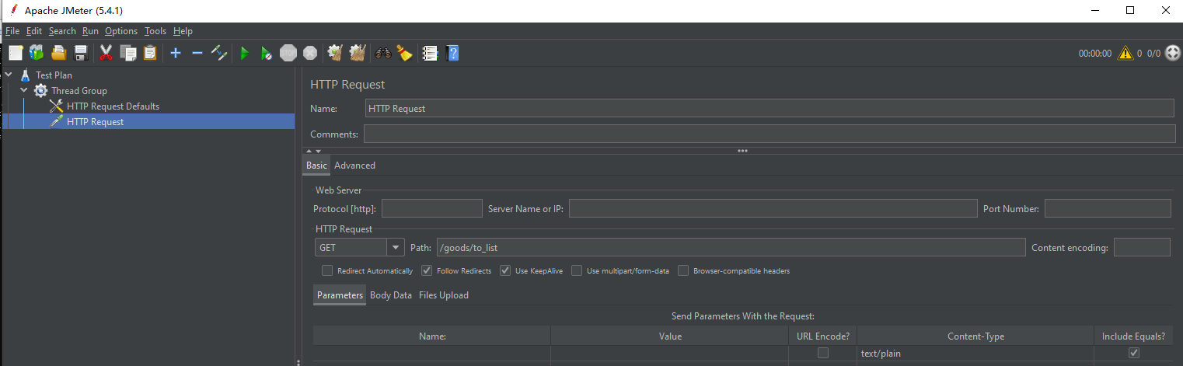Clear all results with double broom icon
1183x366 pixels.
(x=358, y=53)
